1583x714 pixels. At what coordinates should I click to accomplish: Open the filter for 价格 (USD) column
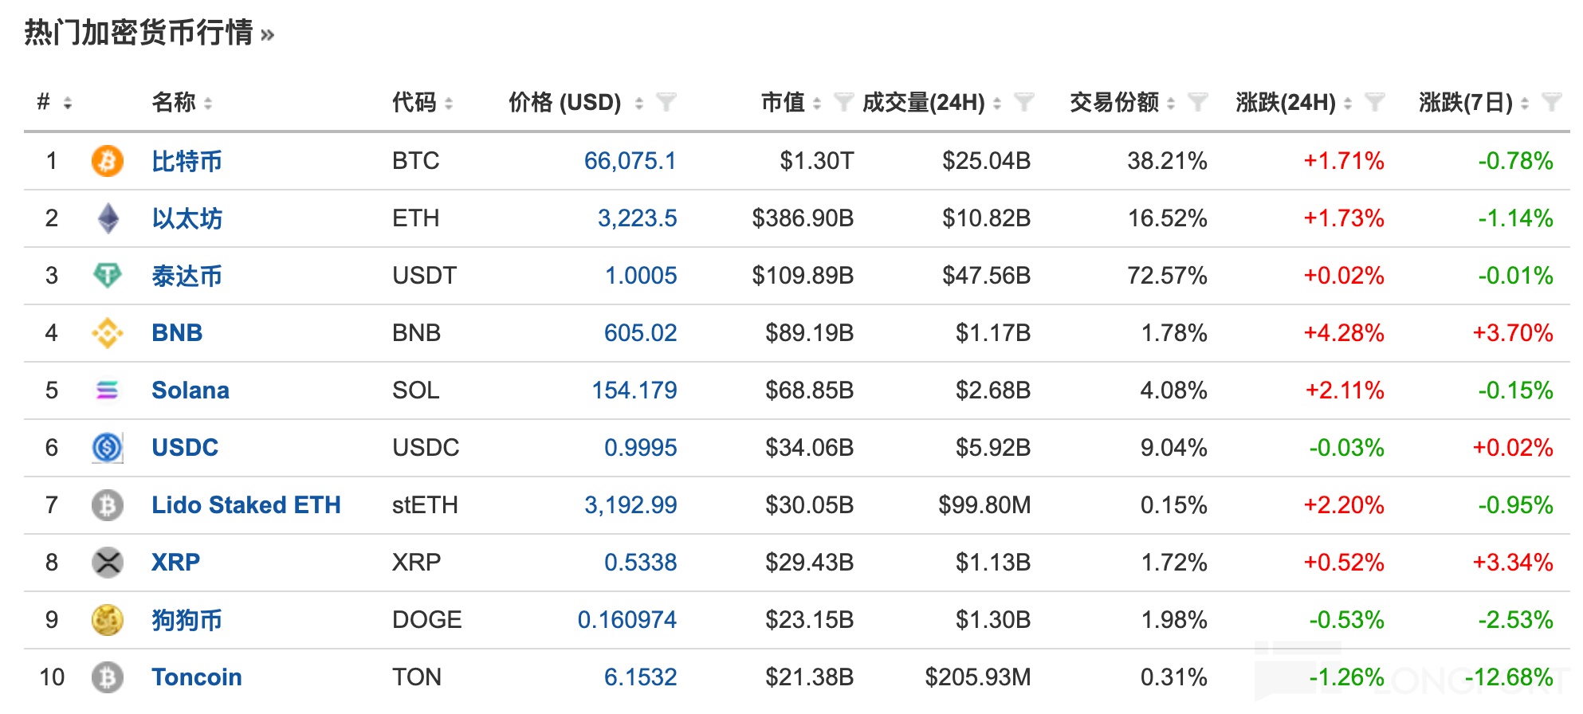666,102
